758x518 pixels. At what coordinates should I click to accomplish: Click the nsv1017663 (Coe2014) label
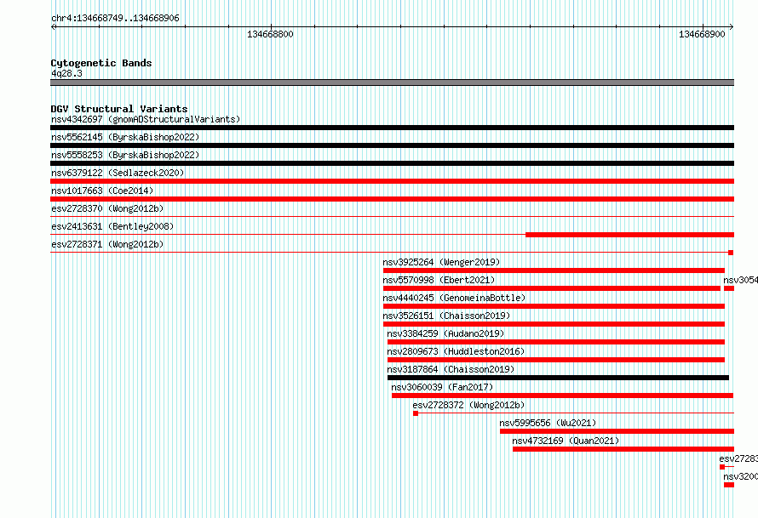click(102, 191)
